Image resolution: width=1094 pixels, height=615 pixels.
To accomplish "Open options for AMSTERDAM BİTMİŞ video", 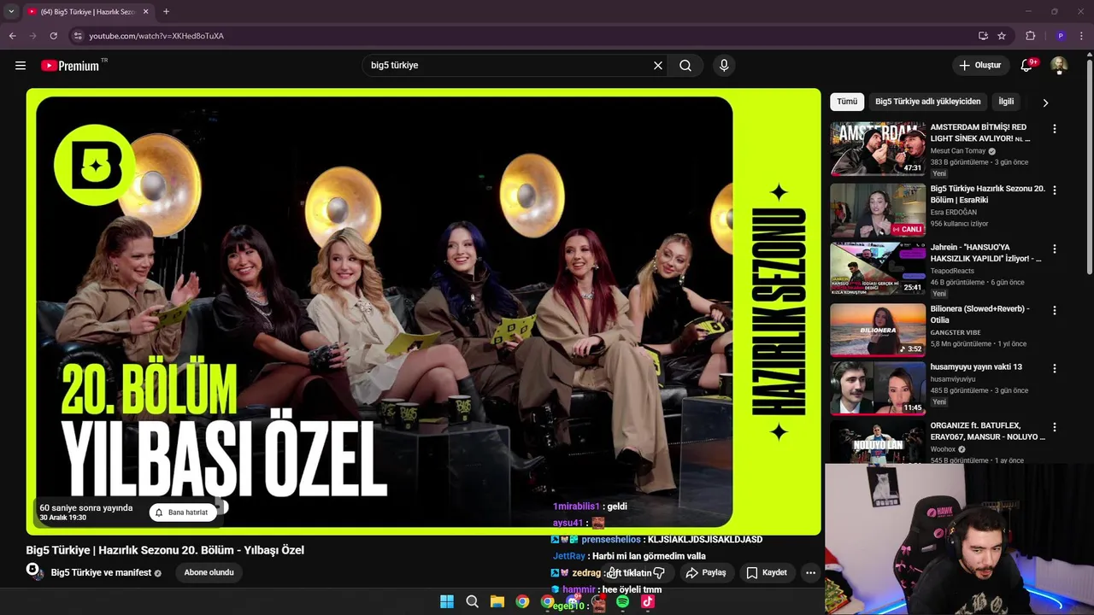I will [x=1054, y=129].
